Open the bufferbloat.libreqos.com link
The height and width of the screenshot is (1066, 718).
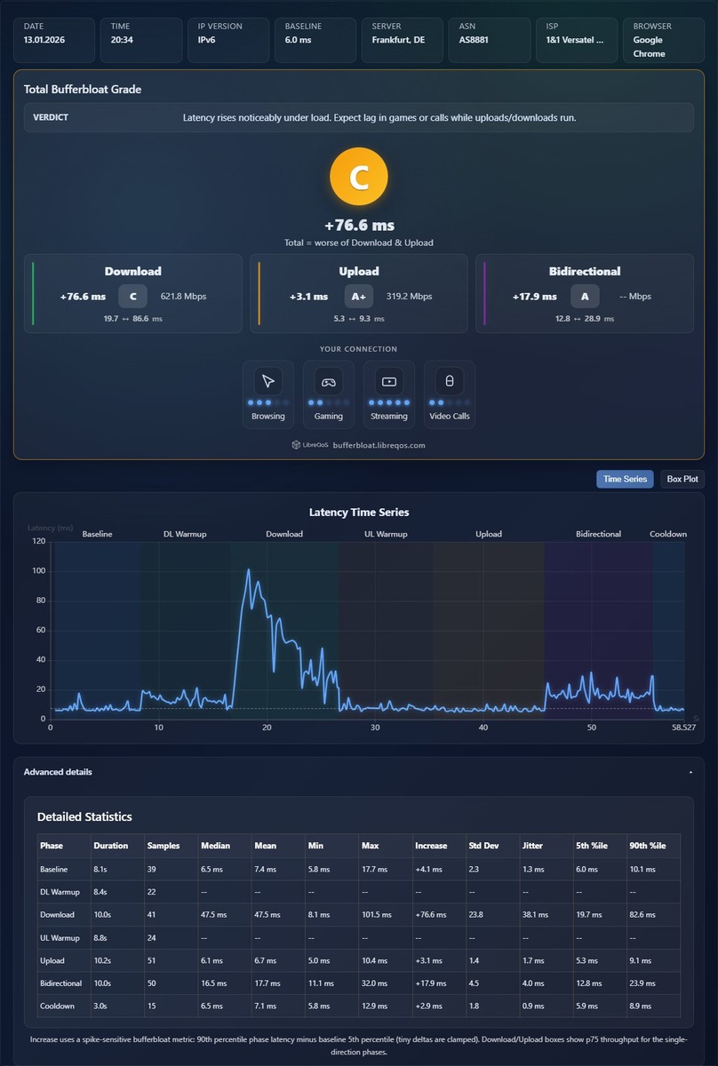(379, 445)
